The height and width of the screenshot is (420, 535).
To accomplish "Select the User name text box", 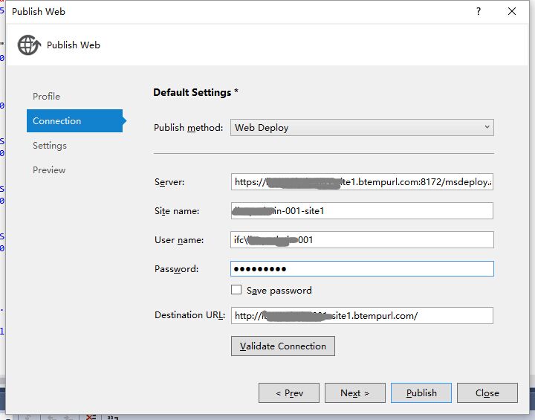I will (362, 239).
